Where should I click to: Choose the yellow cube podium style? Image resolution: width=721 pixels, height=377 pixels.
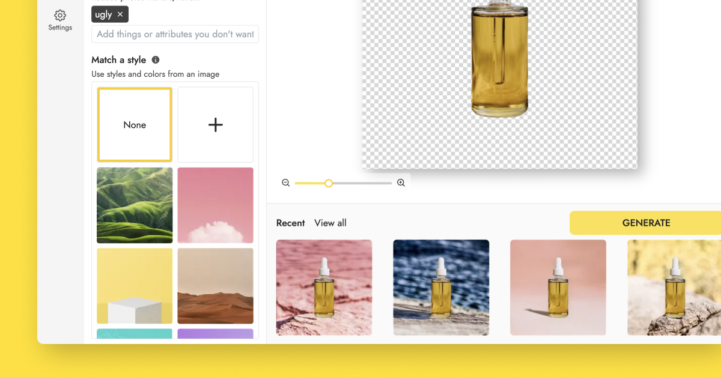(x=135, y=286)
